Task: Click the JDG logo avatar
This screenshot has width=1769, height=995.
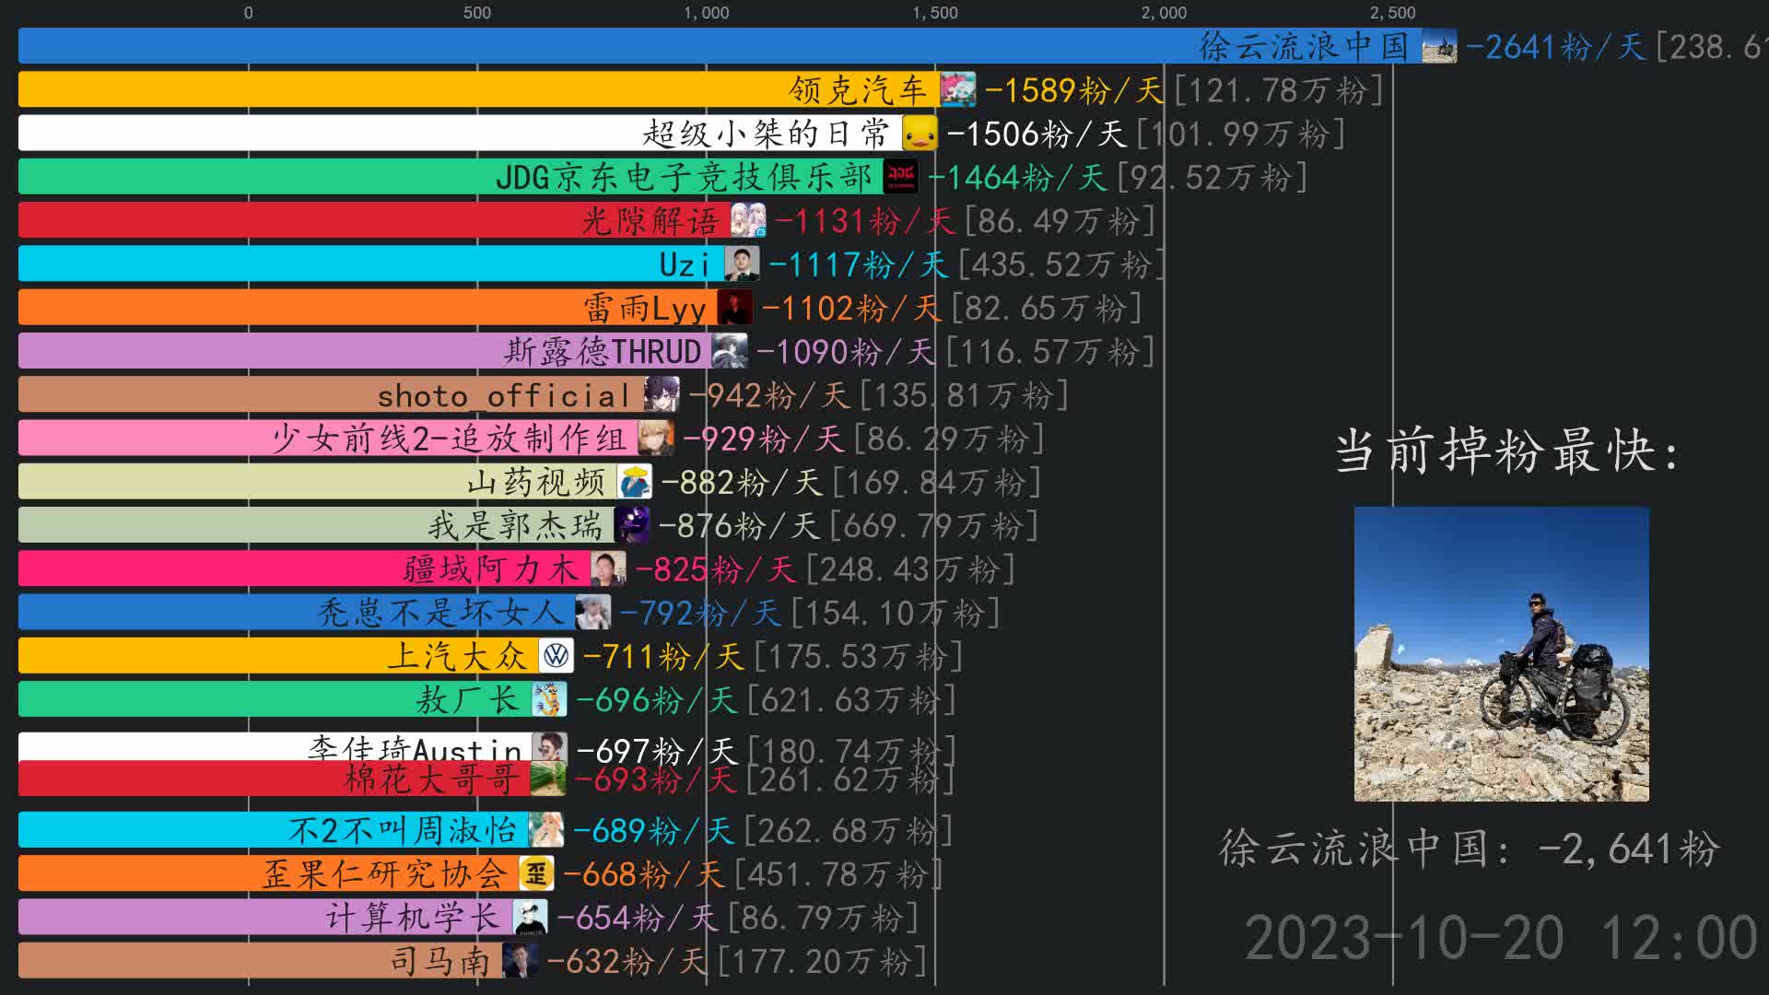Action: (900, 176)
